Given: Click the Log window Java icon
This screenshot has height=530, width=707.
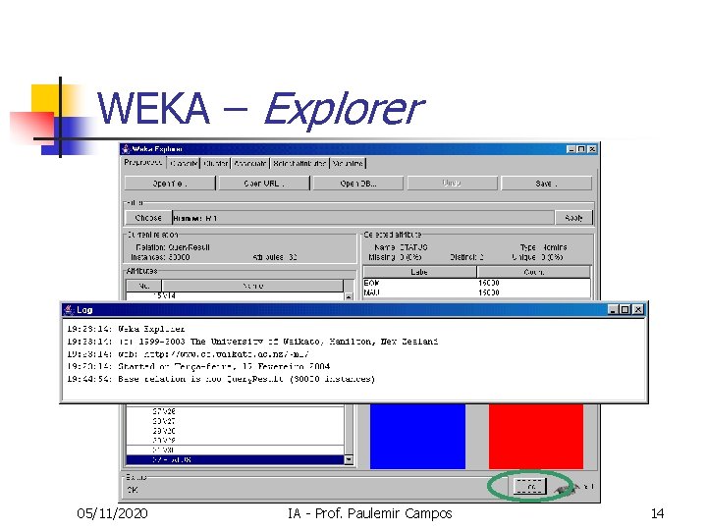Looking at the screenshot, I should point(69,309).
